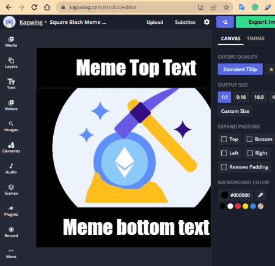
Task: Go forward in browser
Action: point(21,7)
